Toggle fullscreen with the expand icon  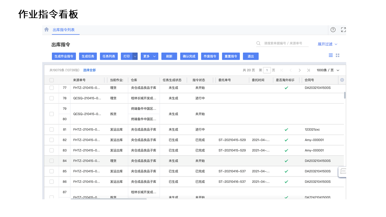[x=343, y=30]
